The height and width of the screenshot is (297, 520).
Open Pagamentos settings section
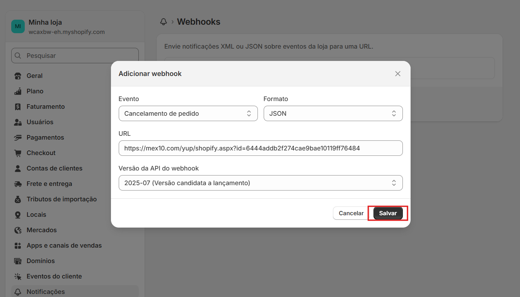point(45,138)
